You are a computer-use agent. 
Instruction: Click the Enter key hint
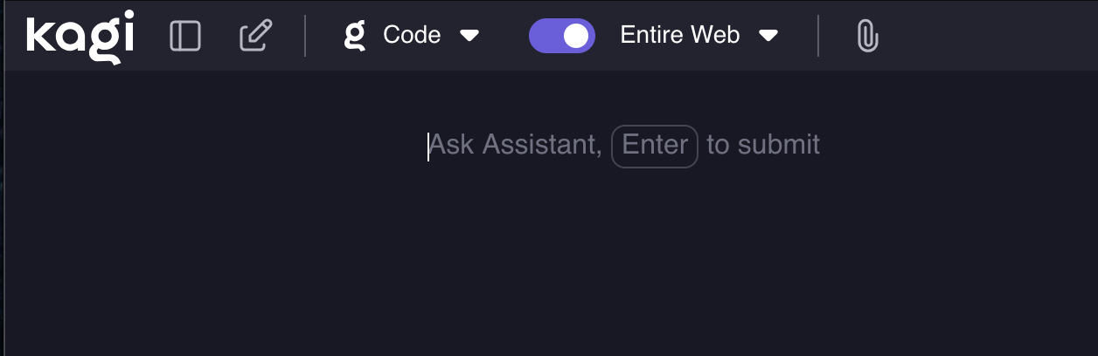click(655, 145)
